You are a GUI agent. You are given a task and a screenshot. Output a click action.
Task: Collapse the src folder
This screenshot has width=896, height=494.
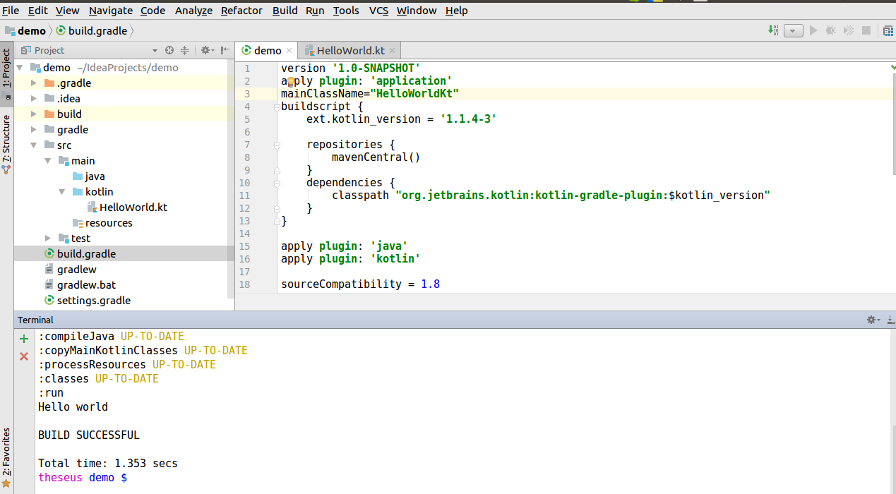tap(34, 145)
